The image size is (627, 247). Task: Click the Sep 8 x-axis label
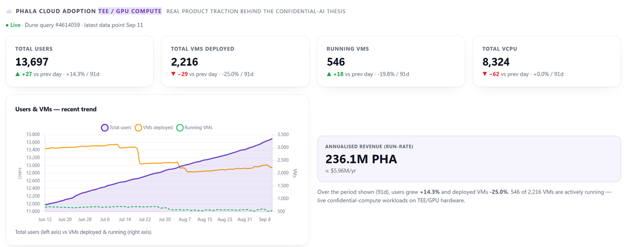click(264, 219)
